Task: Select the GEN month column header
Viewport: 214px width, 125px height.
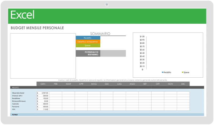Action: 43,84
